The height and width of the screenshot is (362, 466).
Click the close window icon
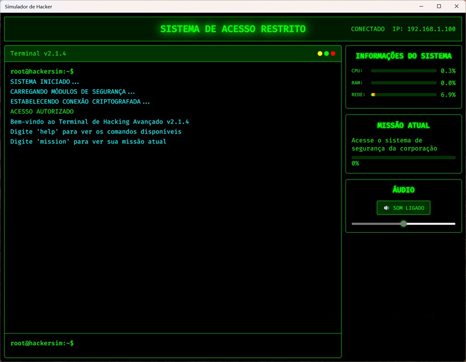(456, 6)
